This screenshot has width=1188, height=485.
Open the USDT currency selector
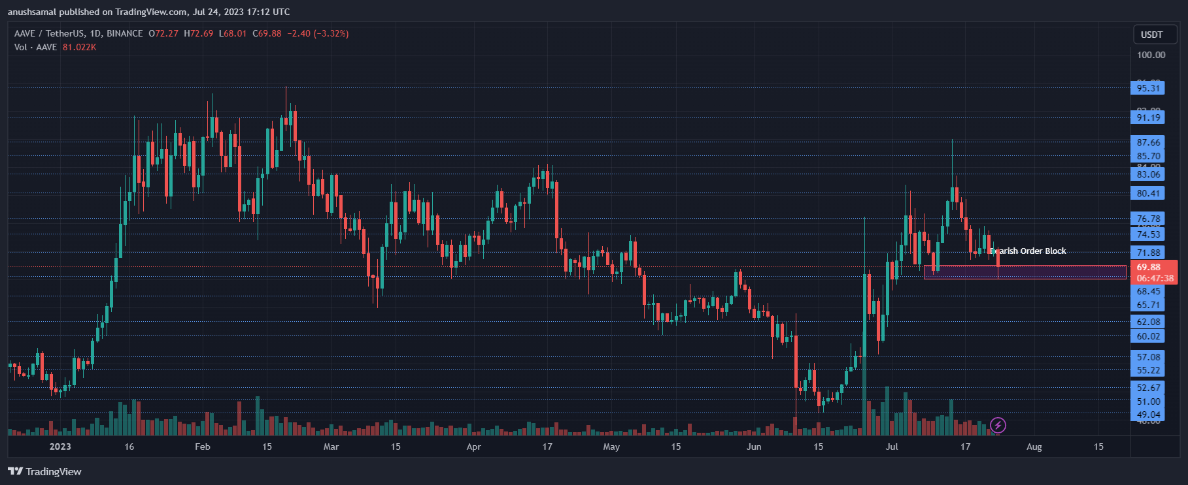click(x=1151, y=35)
